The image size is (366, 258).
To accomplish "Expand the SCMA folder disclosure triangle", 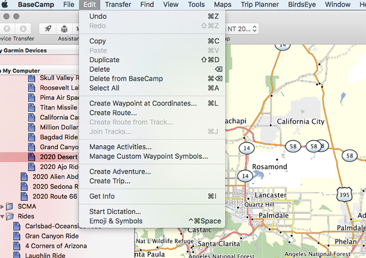I will pyautogui.click(x=3, y=206).
